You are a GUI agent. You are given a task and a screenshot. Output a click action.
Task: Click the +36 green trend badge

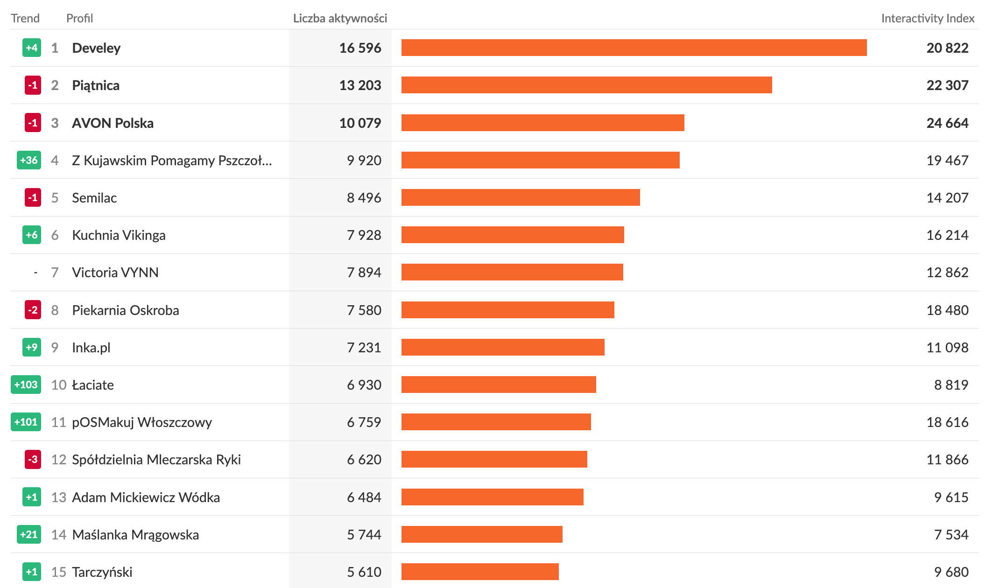point(29,161)
